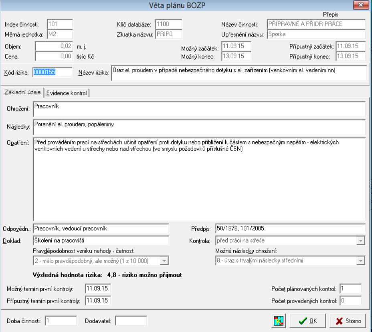This screenshot has height=332, width=372.
Task: Click the Název činnosti field
Action: (x=316, y=24)
